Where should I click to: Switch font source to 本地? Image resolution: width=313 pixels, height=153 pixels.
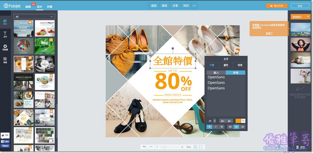click(x=235, y=73)
